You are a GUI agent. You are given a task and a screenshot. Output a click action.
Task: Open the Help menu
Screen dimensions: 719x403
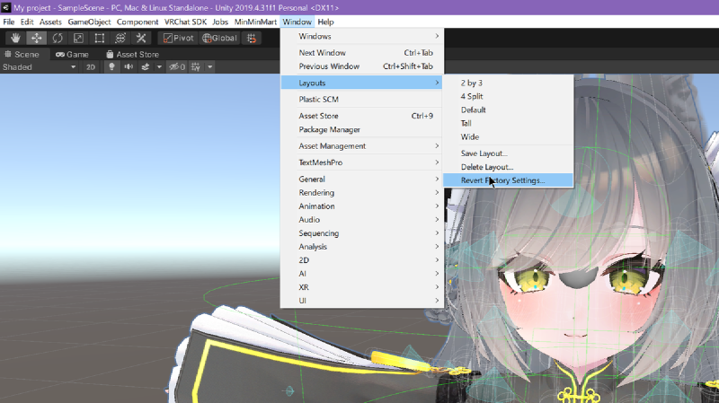325,22
